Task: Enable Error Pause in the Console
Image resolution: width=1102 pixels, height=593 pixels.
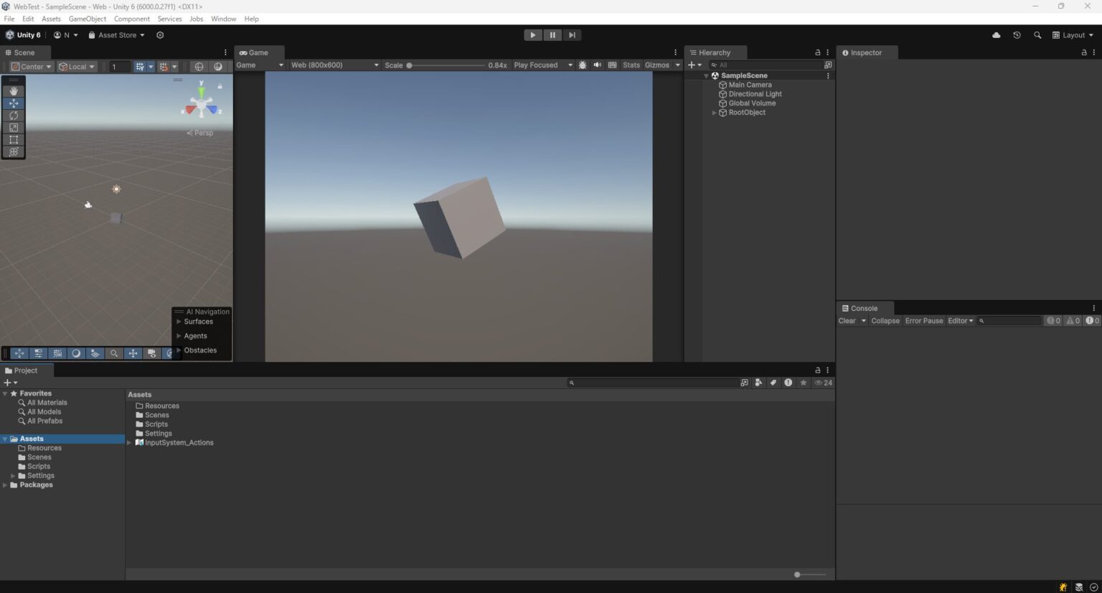Action: tap(924, 321)
